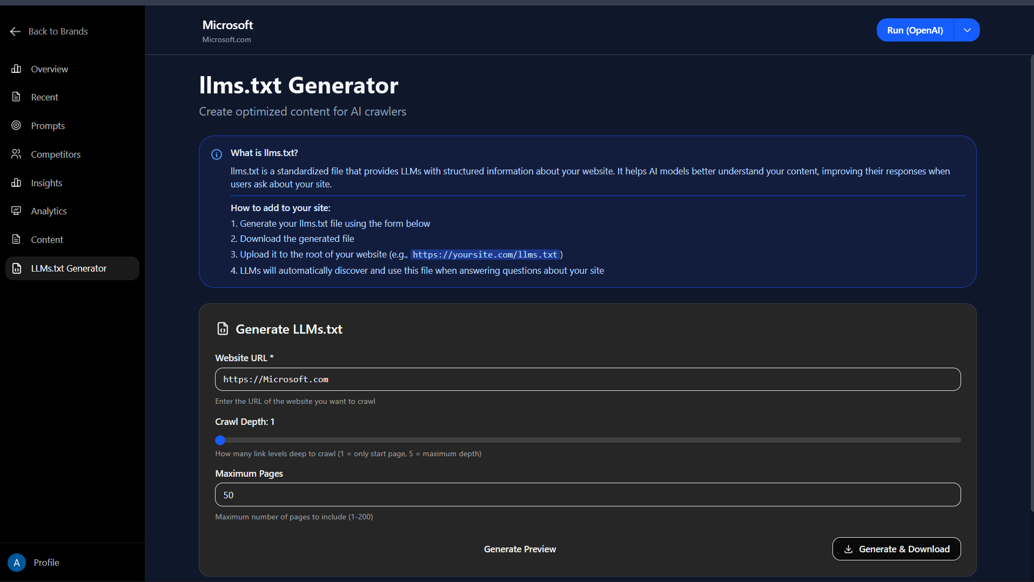Click the Microsoft.com domain text in header
The image size is (1034, 582).
coord(226,39)
